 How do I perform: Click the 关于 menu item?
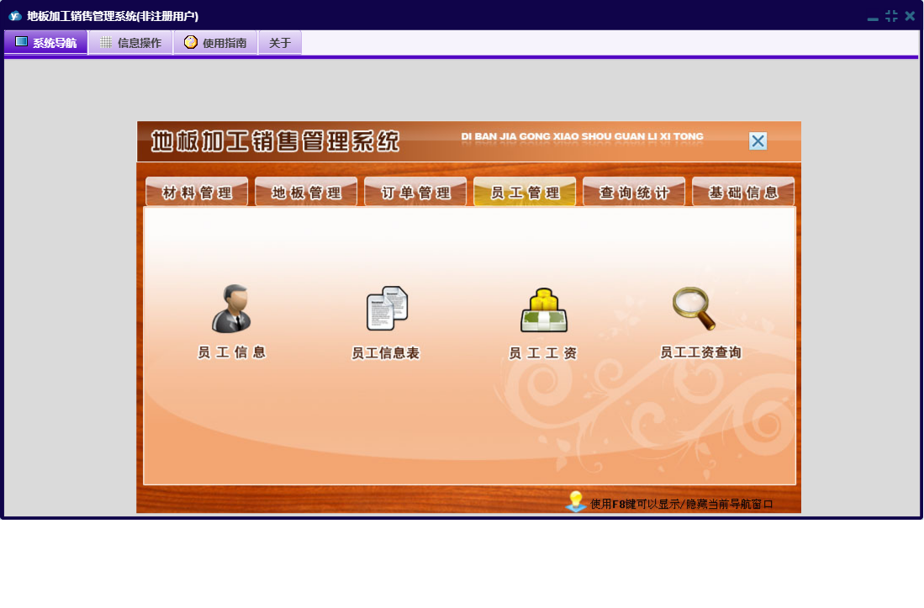coord(280,43)
